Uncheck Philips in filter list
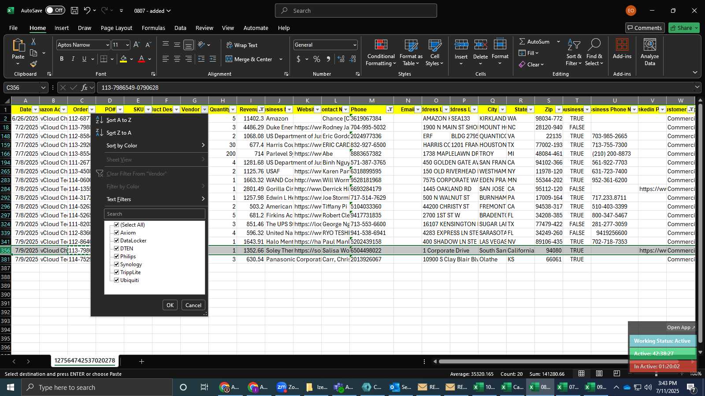705x396 pixels. click(117, 257)
